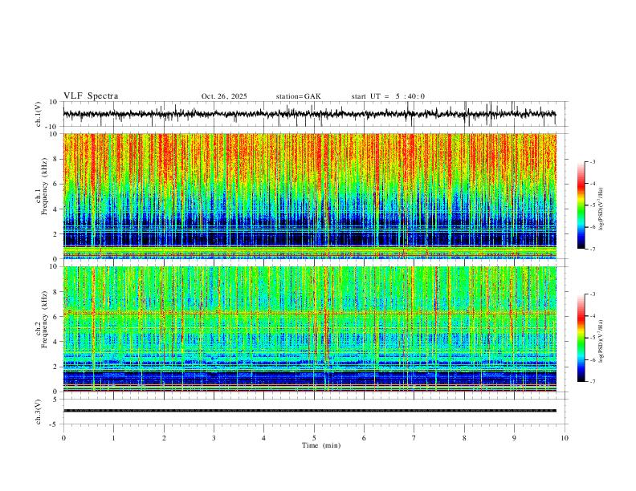Click the time axis tick label "9"
Image resolution: width=636 pixels, height=491 pixels.
[x=514, y=438]
